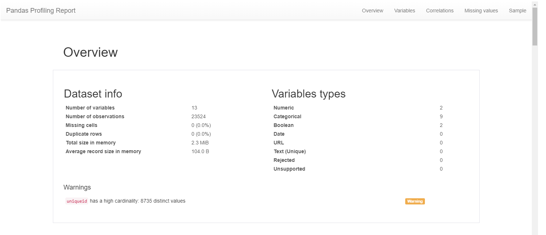Image resolution: width=546 pixels, height=235 pixels.
Task: Click the Overview page heading
Action: [90, 52]
